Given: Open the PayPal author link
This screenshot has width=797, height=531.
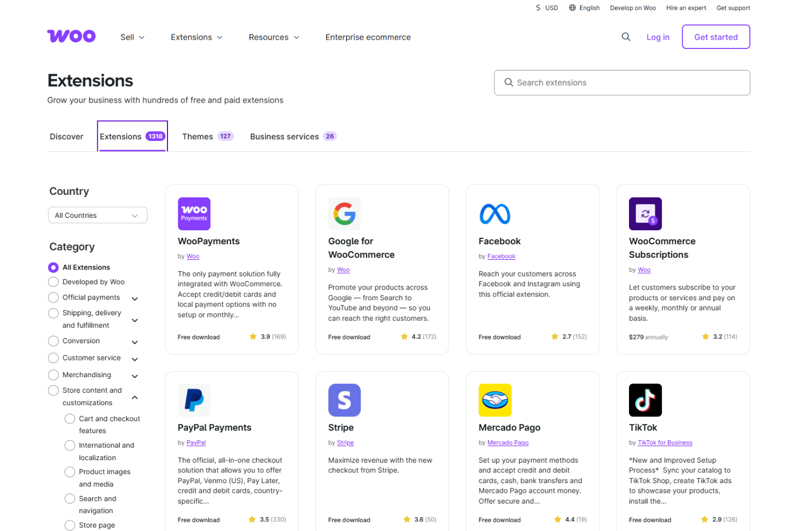Looking at the screenshot, I should pos(196,443).
